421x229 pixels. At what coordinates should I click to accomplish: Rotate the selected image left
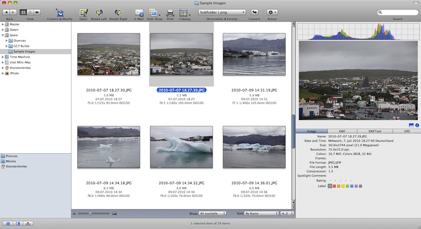pos(98,12)
